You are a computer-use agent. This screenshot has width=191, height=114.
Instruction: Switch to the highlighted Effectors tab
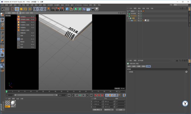click(148, 66)
